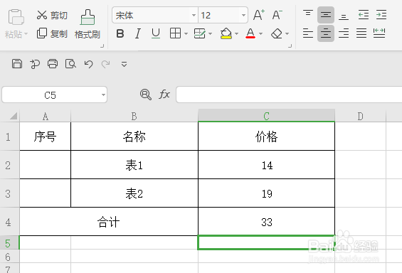Click the Paste clipboard icon

click(x=16, y=17)
